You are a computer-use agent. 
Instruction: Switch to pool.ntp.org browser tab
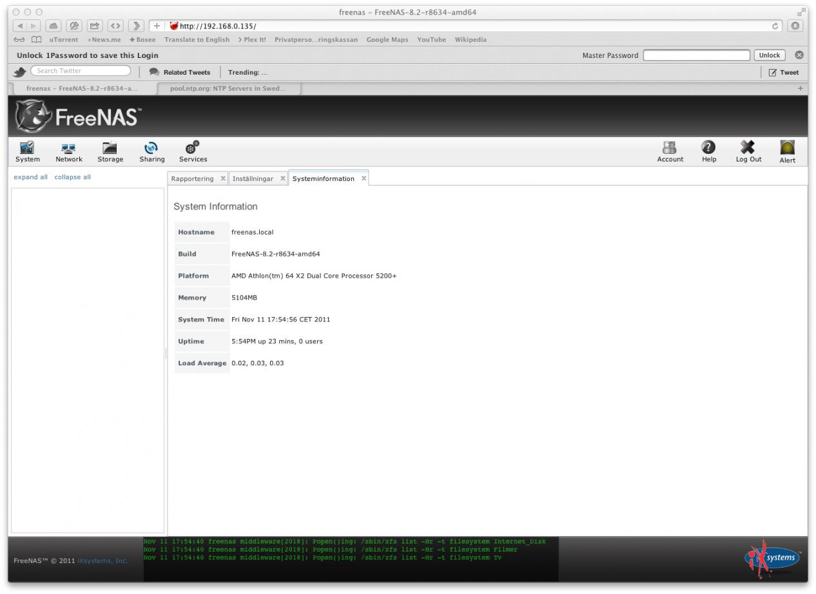point(229,88)
